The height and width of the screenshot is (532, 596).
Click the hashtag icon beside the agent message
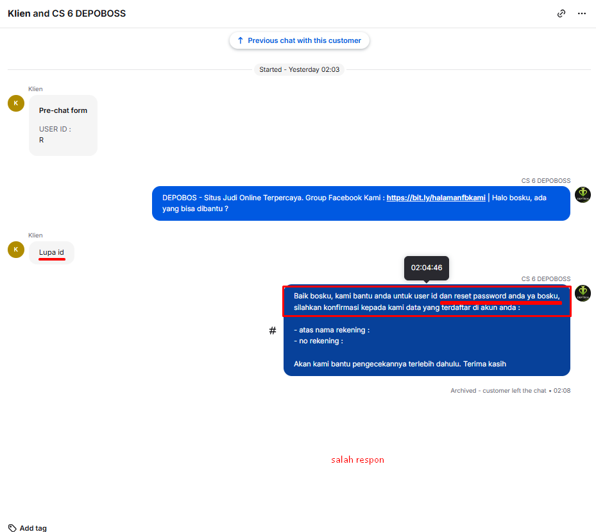(x=273, y=330)
